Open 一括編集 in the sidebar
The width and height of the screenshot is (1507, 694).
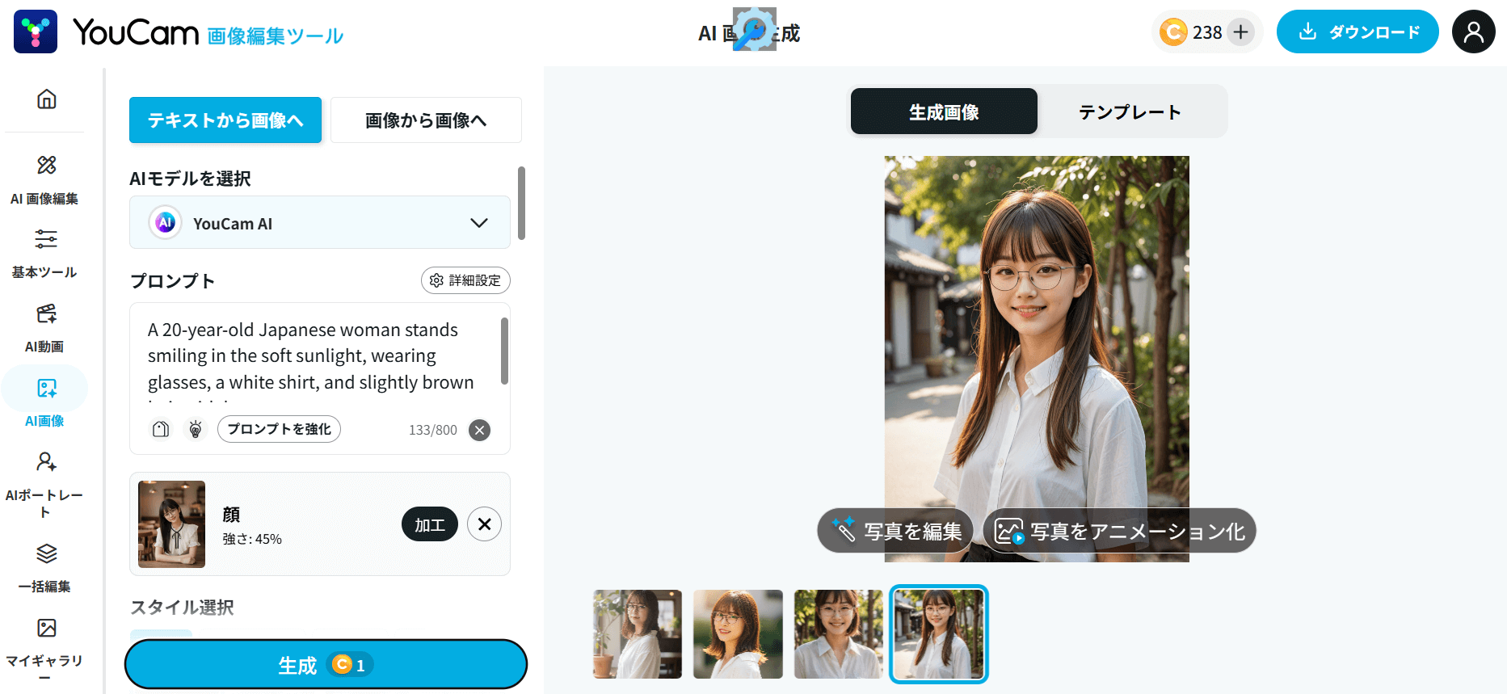click(x=44, y=568)
